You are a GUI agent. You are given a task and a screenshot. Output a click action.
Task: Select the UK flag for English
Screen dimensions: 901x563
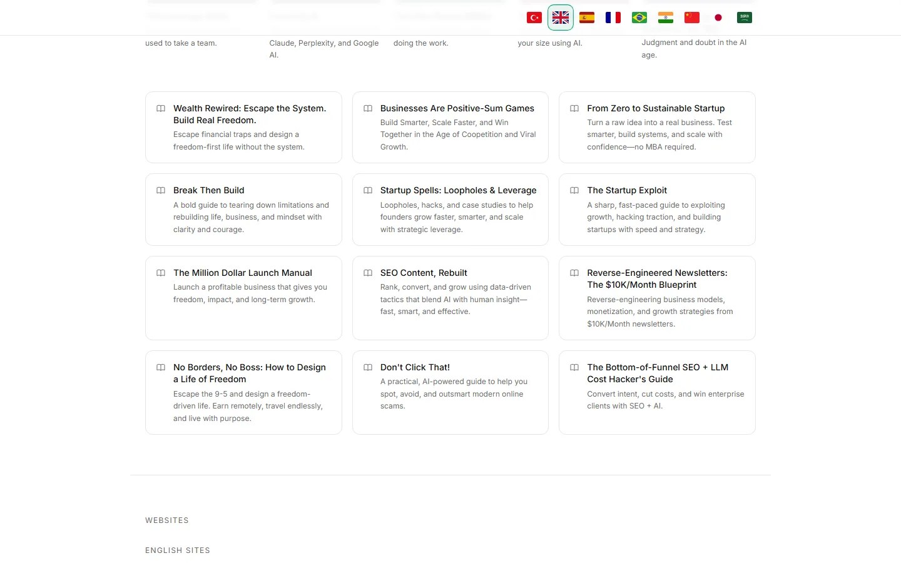coord(561,18)
